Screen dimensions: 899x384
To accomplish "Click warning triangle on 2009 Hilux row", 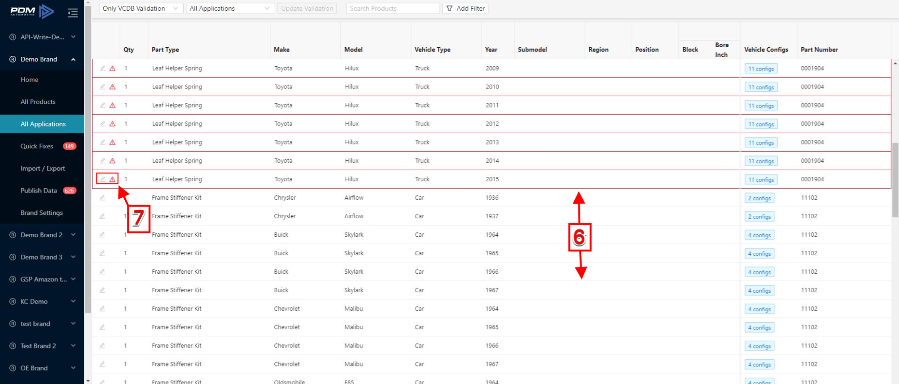I will 112,68.
